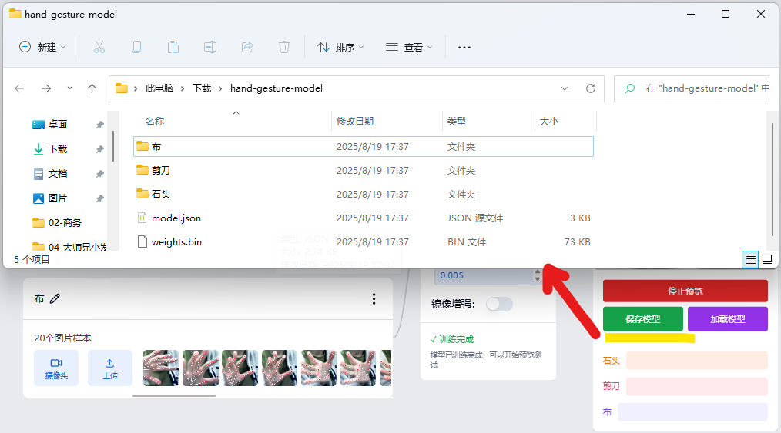
Task: Click the 训练完成 status text
Action: [456, 339]
